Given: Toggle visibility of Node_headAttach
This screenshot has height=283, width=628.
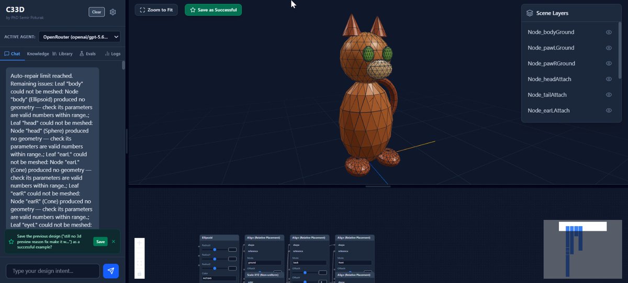Looking at the screenshot, I should [x=609, y=79].
